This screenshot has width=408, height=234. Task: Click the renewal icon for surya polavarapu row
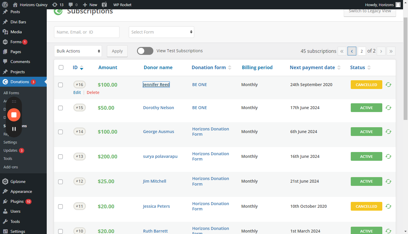click(x=388, y=156)
